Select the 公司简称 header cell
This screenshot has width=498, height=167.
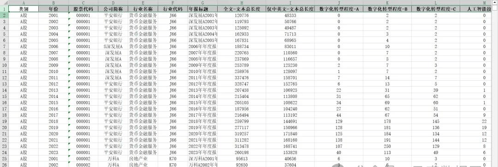[x=113, y=9]
